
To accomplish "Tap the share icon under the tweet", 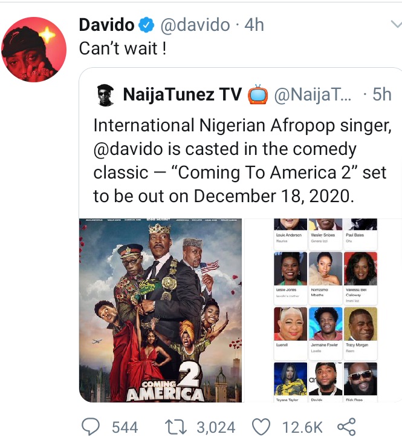I will [x=346, y=427].
